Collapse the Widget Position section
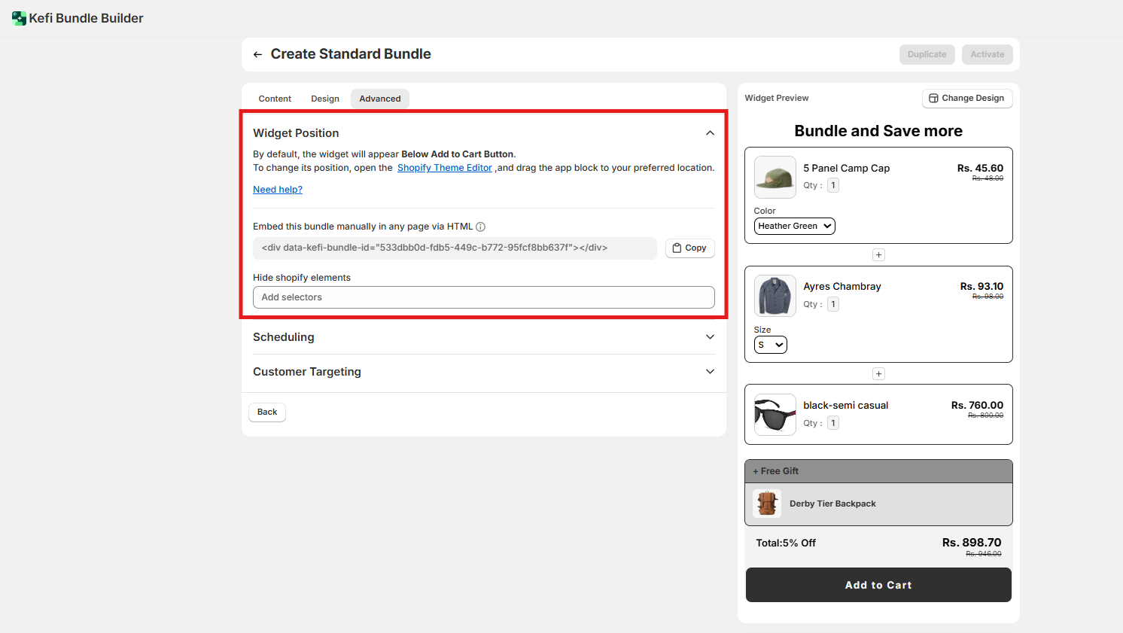1123x633 pixels. 709,133
